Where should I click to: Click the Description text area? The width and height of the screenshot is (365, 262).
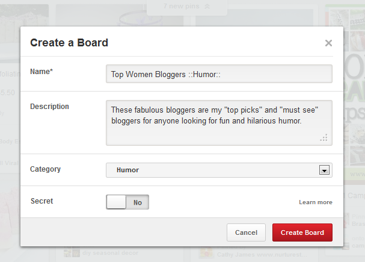(219, 123)
